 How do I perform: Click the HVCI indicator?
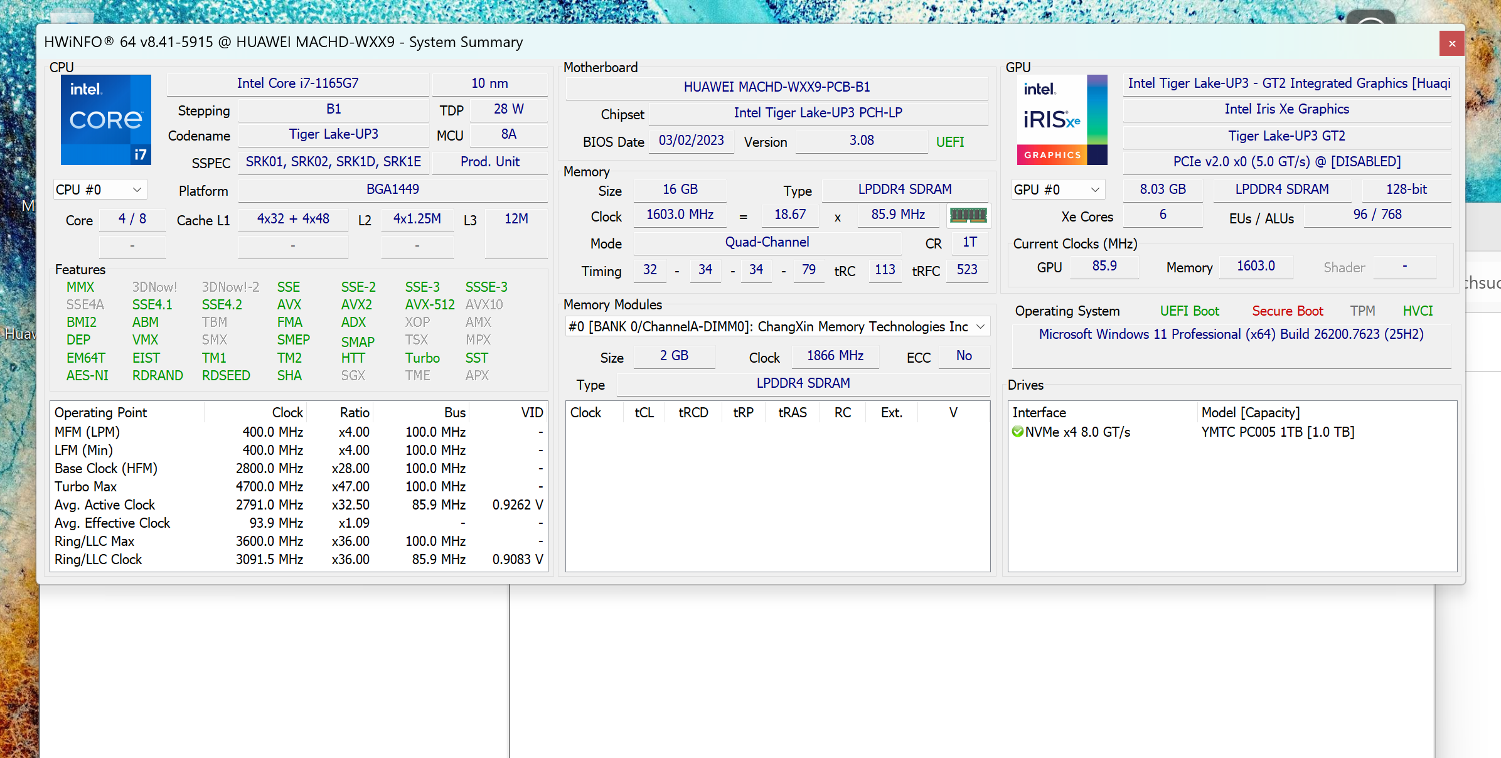(x=1418, y=311)
